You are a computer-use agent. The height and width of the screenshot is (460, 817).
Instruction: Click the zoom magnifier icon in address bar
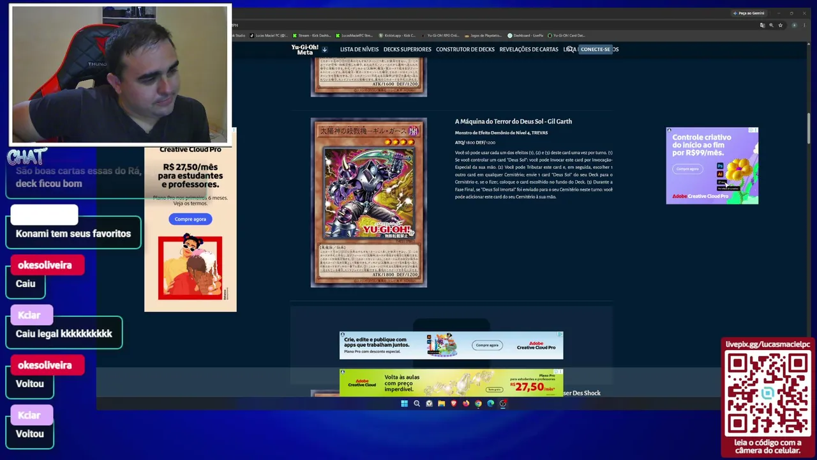click(x=771, y=26)
